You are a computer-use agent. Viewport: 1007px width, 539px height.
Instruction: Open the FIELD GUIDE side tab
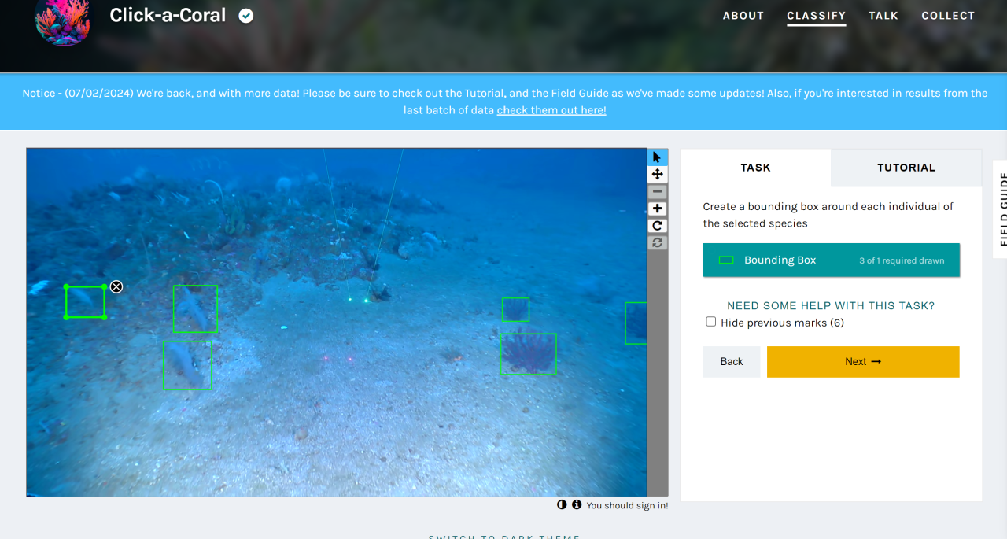1001,209
